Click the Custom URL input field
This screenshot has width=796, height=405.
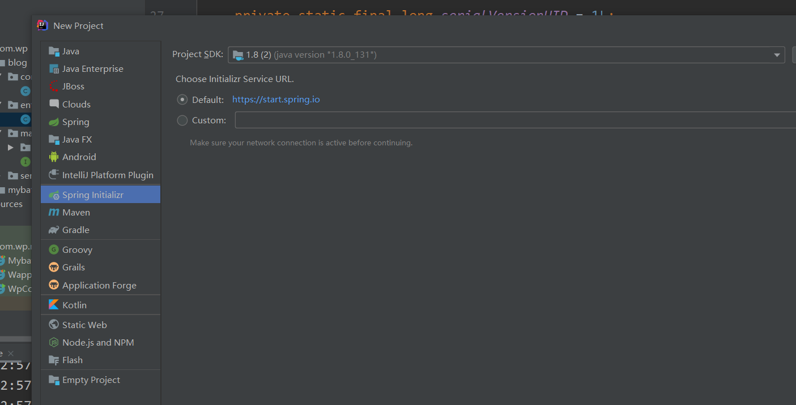point(516,120)
